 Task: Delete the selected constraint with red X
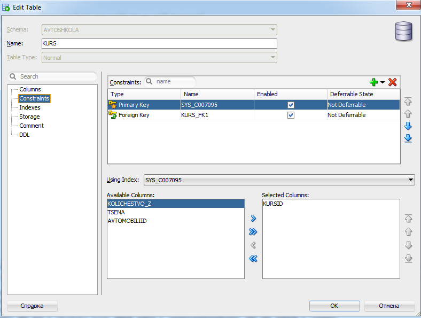click(392, 82)
